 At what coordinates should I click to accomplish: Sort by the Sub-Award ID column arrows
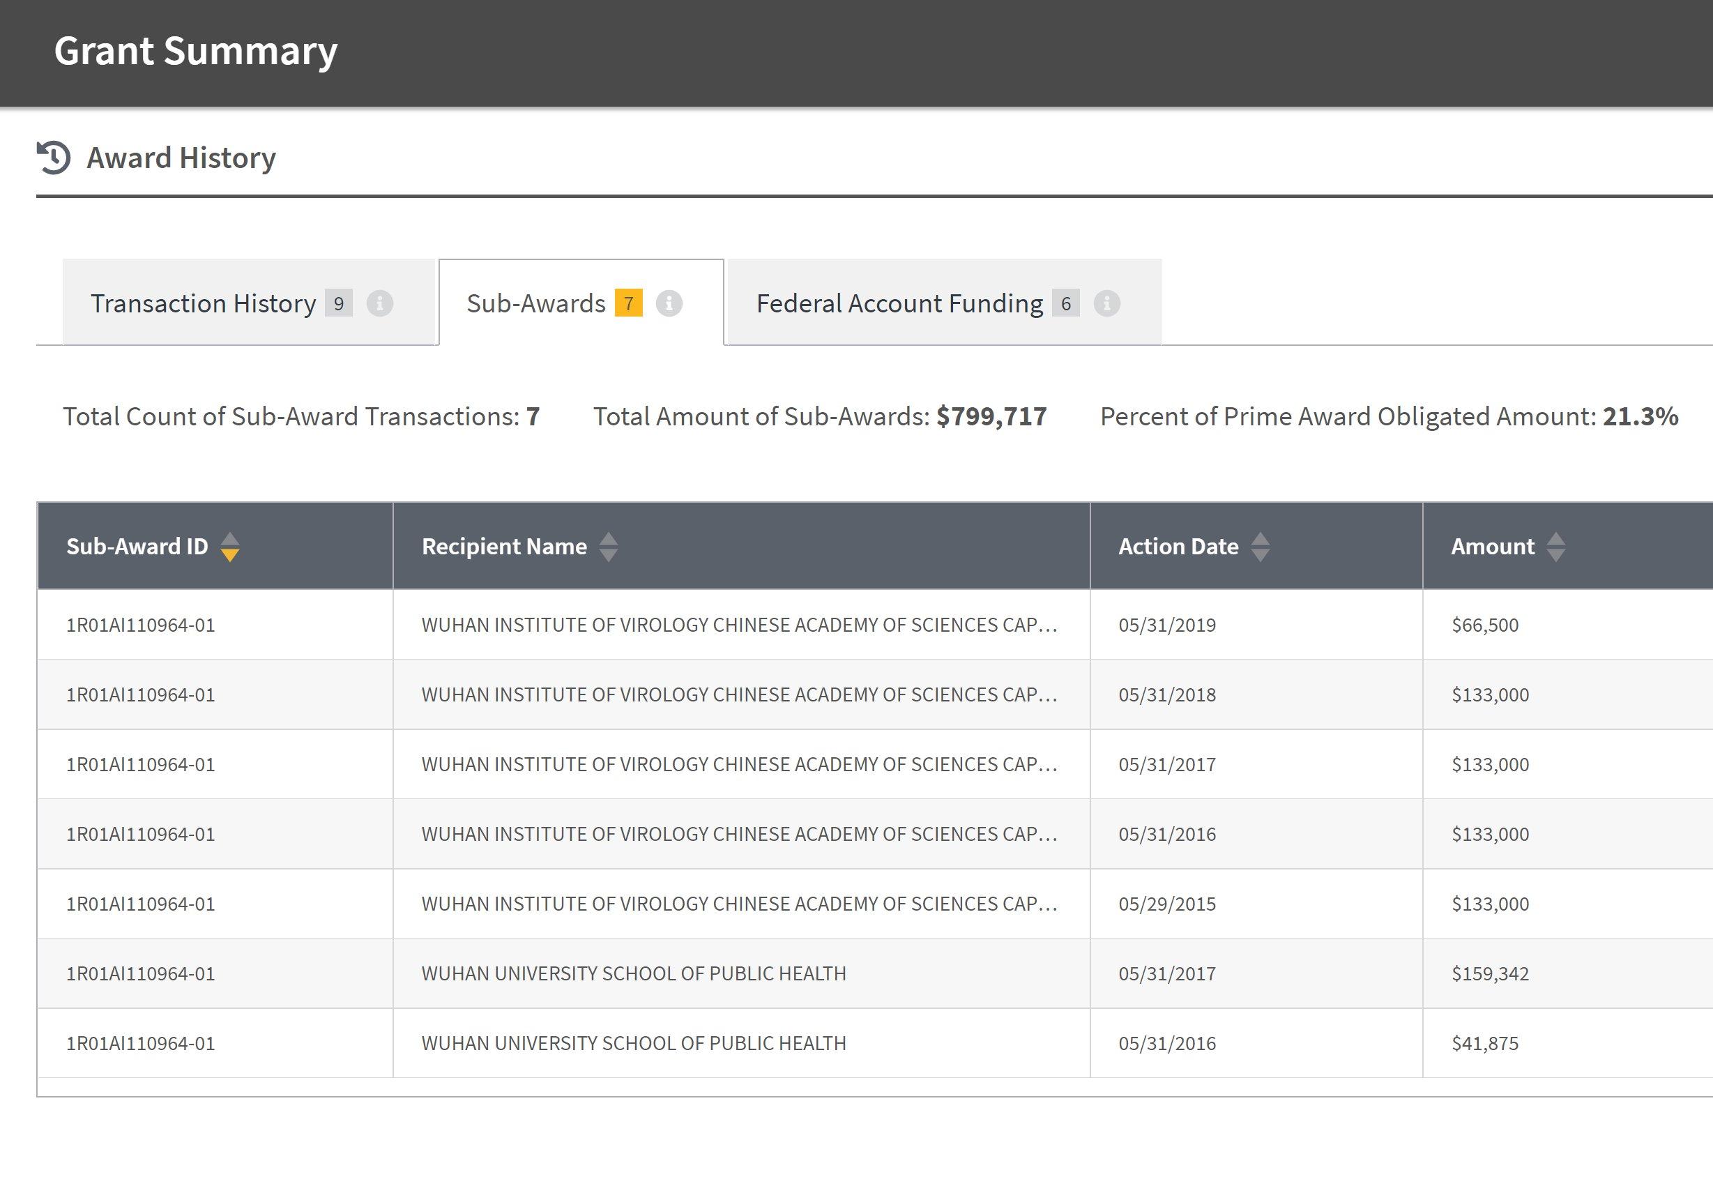(x=230, y=546)
